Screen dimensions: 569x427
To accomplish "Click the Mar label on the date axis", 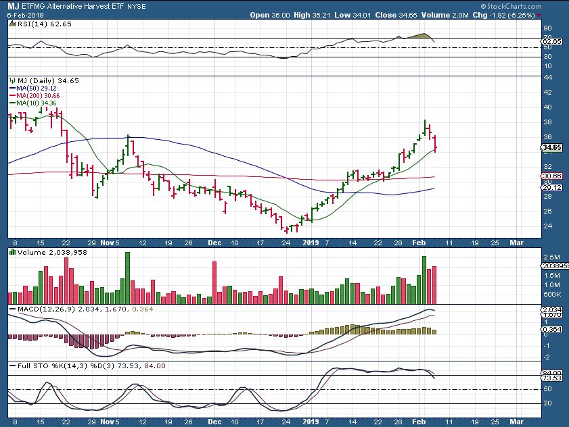I will [516, 241].
